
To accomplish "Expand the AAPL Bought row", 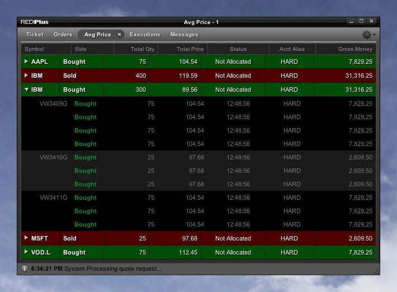I will [26, 62].
